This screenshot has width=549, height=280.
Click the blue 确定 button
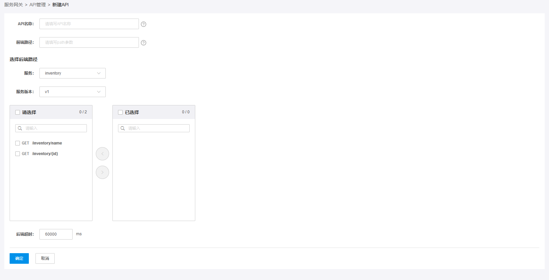19,258
